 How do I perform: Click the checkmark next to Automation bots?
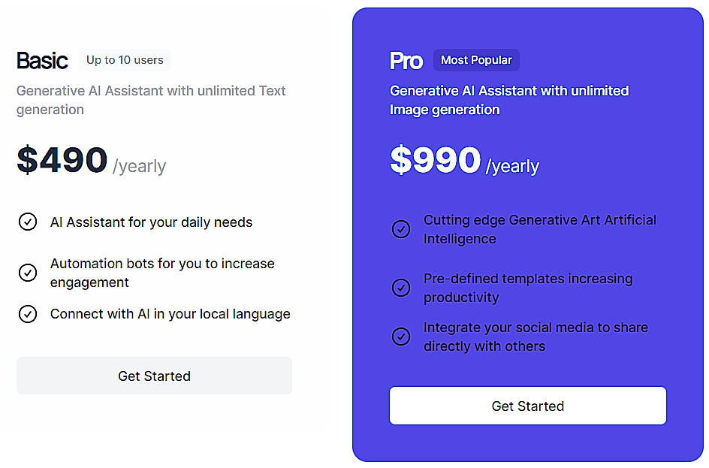click(28, 273)
